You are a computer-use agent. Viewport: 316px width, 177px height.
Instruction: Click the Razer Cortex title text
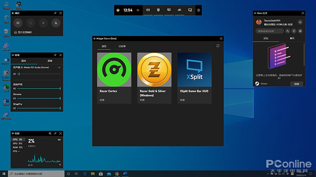click(108, 91)
